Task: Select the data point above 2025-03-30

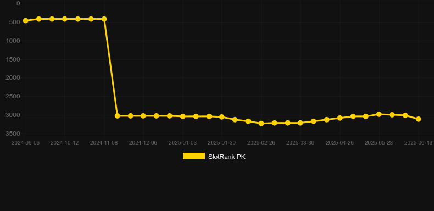Action: pyautogui.click(x=301, y=123)
